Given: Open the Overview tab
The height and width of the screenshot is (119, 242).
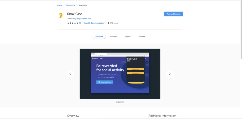Looking at the screenshot, I should point(99,37).
